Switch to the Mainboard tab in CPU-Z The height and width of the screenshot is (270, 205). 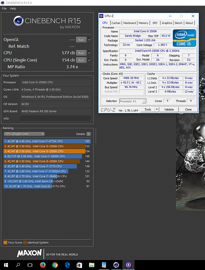(130, 23)
